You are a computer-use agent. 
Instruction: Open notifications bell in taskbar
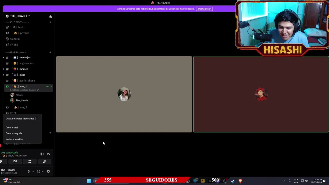click(x=324, y=181)
